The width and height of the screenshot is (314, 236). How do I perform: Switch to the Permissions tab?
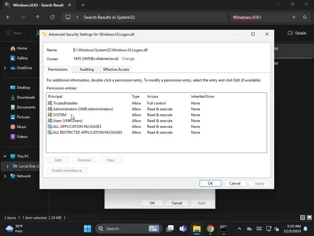58,69
